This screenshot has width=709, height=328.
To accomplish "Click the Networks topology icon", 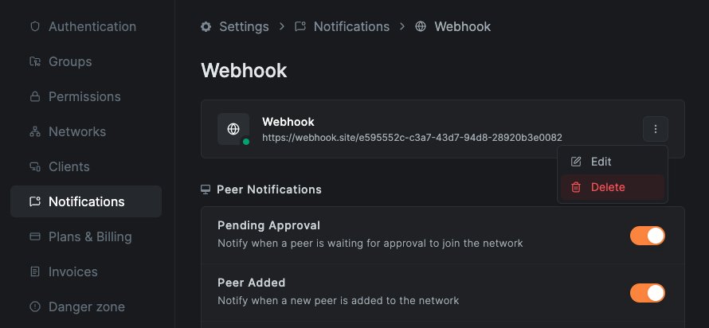I will (34, 131).
